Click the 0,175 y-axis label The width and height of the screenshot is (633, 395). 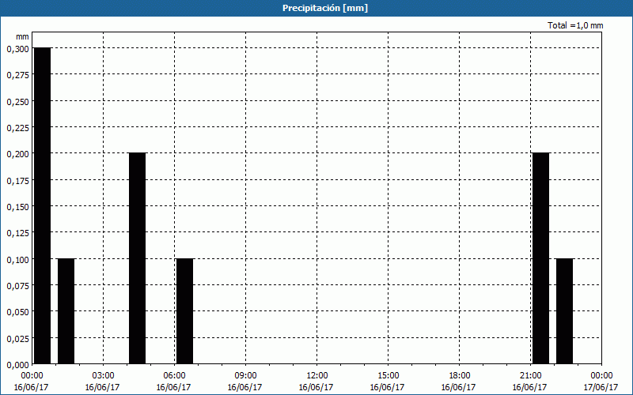(x=17, y=181)
